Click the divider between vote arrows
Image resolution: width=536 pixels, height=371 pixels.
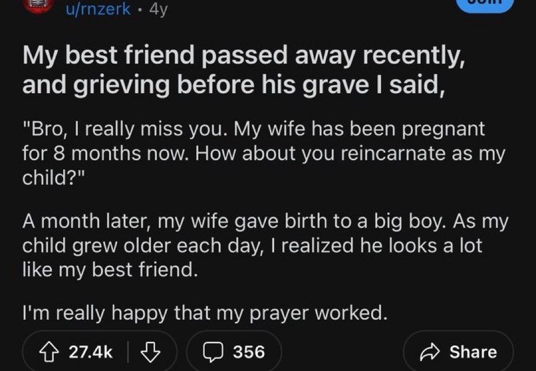click(x=130, y=352)
